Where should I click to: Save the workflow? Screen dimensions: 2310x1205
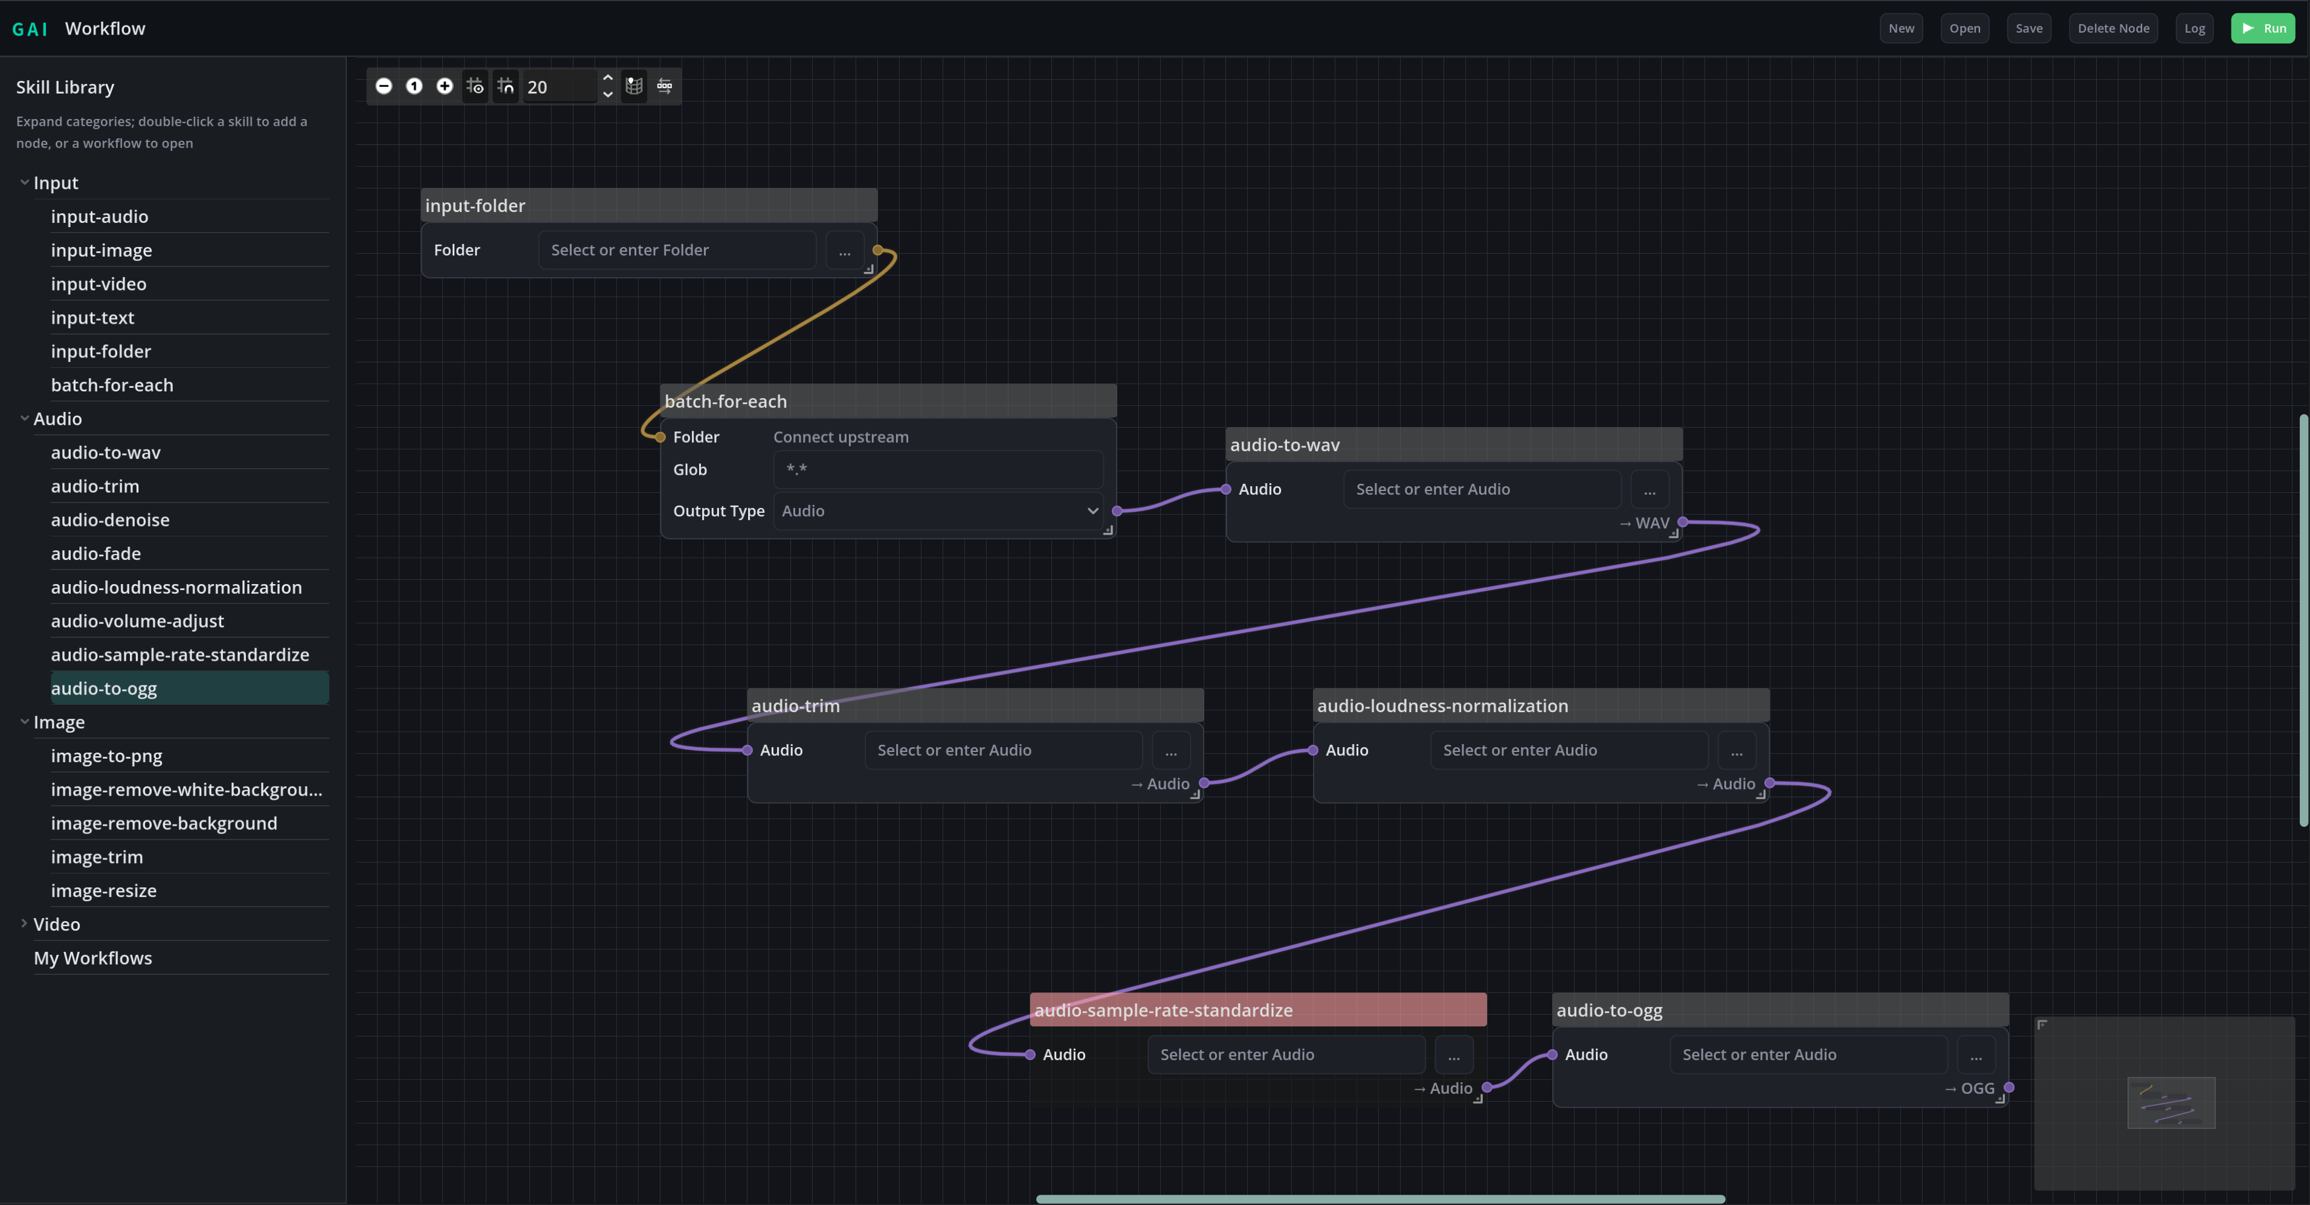(2029, 28)
